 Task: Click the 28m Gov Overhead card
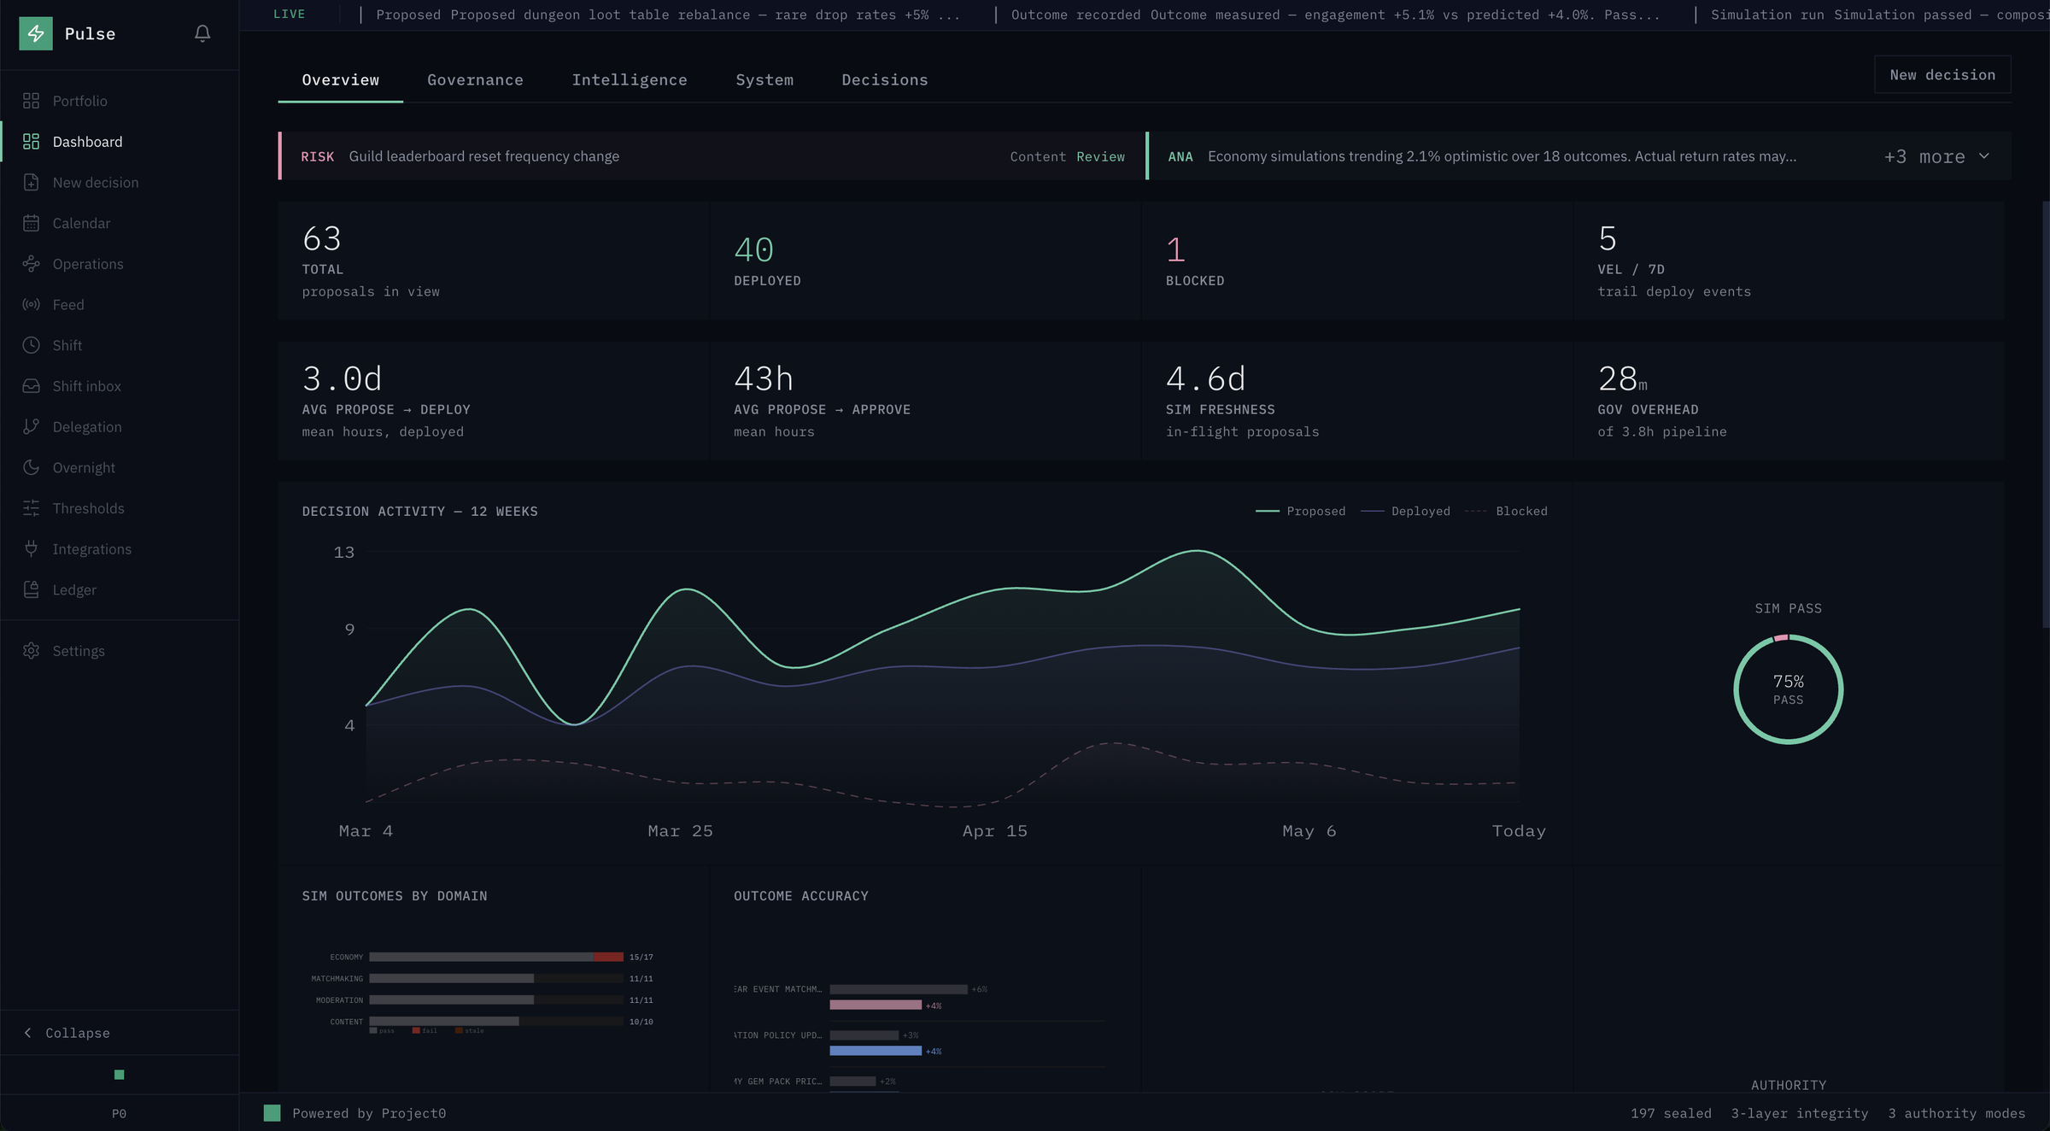(x=1789, y=401)
